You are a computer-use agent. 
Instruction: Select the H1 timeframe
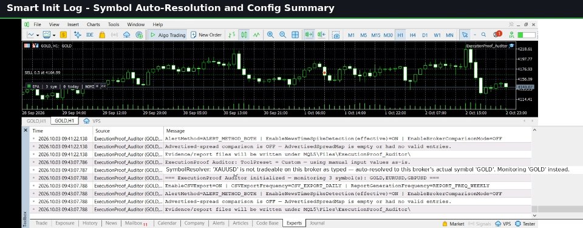[x=400, y=35]
